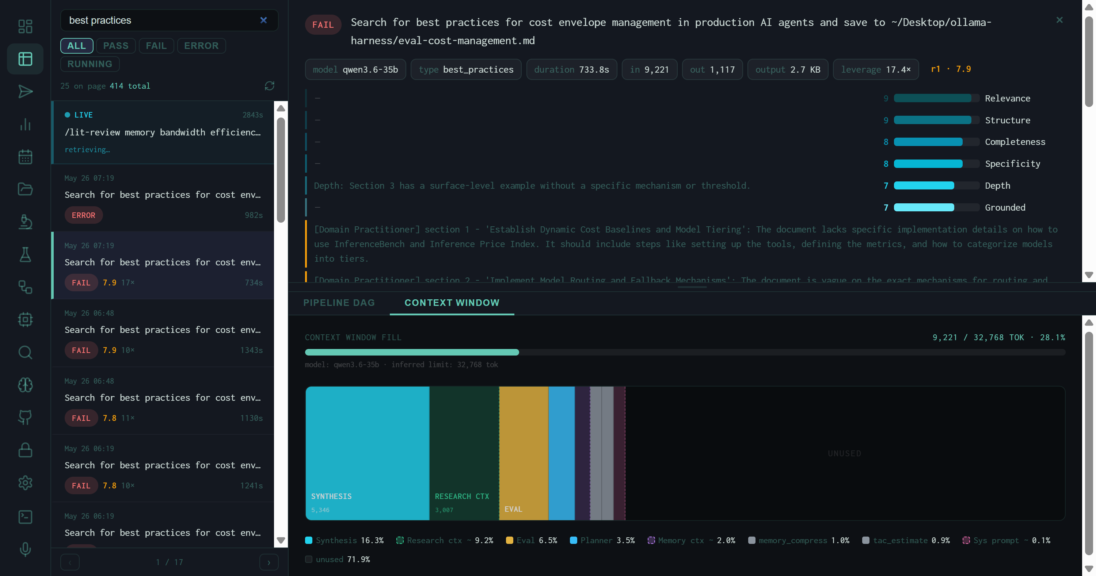Open the FAIL run lasting 734s

pos(163,265)
